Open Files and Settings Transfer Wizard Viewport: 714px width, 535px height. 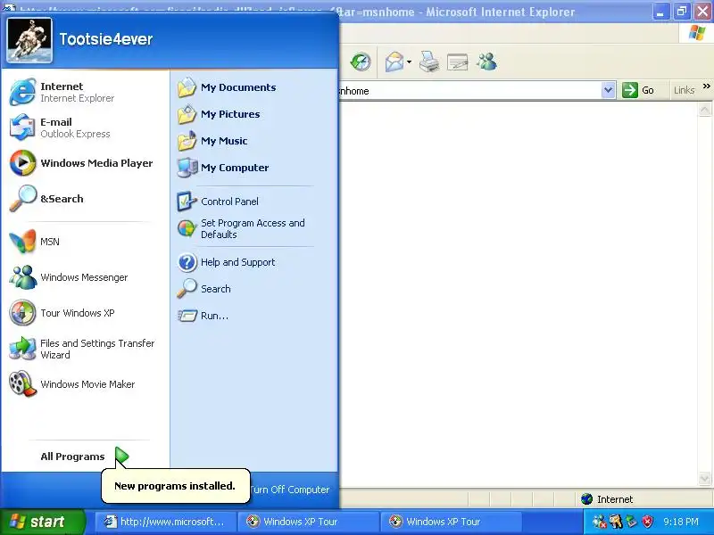[x=84, y=349]
